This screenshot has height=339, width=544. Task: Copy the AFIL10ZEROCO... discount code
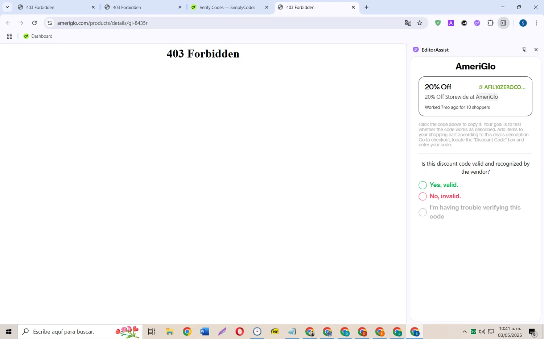[x=502, y=87]
